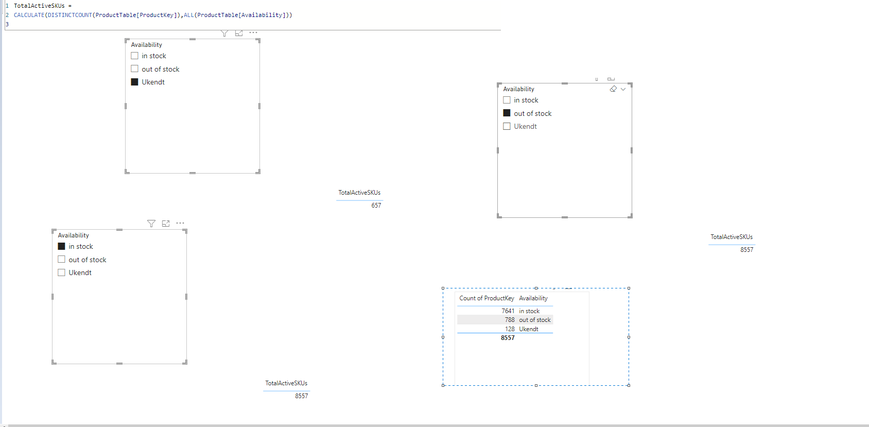Check 'in stock' in the Ukendt-selected slicer
The width and height of the screenshot is (869, 427).
pos(134,56)
